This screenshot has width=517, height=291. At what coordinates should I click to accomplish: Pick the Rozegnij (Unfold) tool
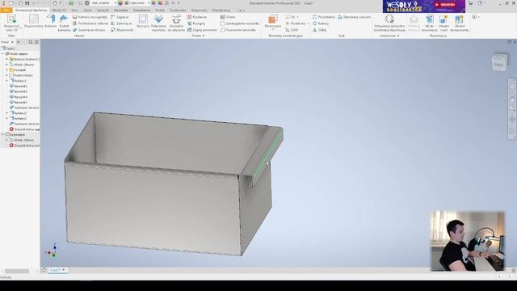(x=196, y=23)
